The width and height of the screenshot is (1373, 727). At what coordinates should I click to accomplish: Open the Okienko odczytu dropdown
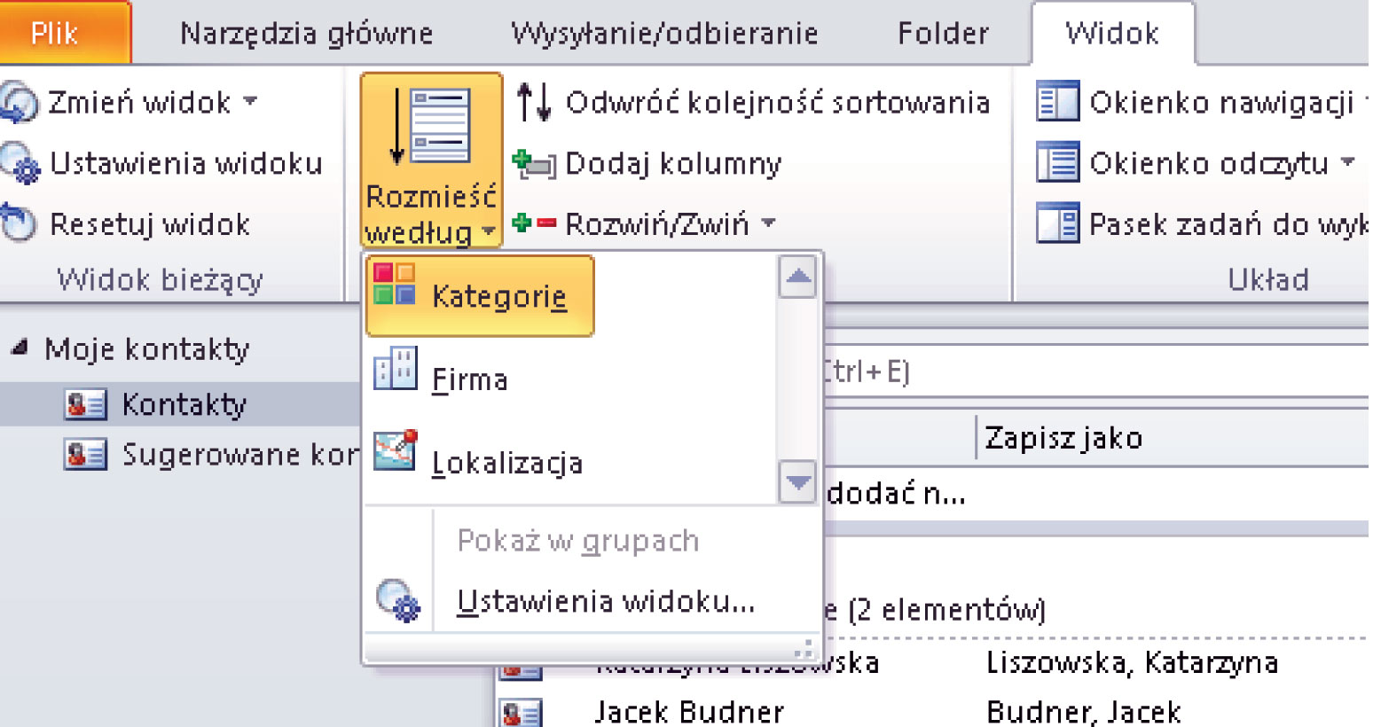(x=1347, y=163)
